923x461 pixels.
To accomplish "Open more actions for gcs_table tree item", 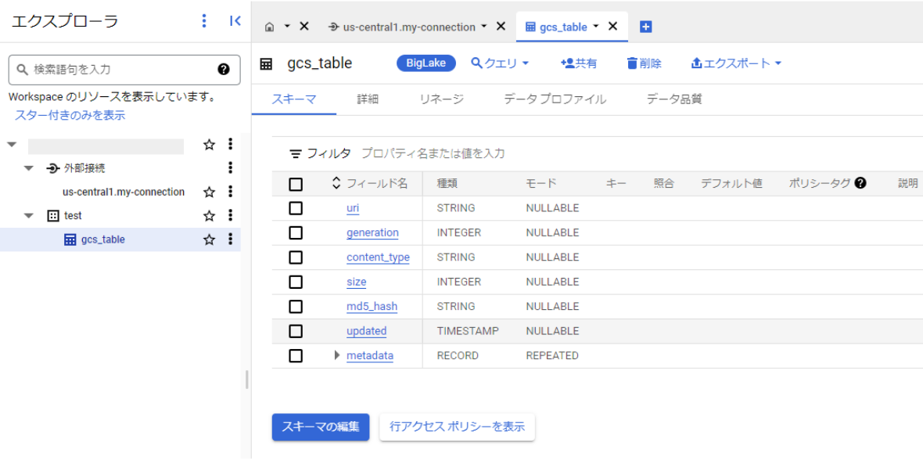I will (230, 240).
